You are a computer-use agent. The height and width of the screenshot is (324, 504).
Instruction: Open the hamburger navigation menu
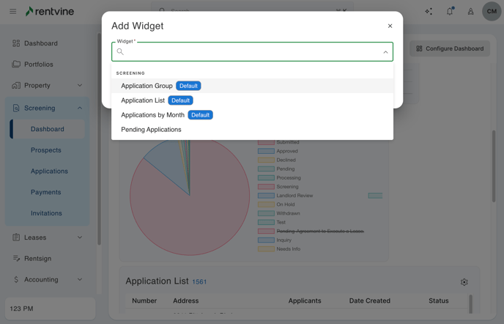click(x=12, y=12)
